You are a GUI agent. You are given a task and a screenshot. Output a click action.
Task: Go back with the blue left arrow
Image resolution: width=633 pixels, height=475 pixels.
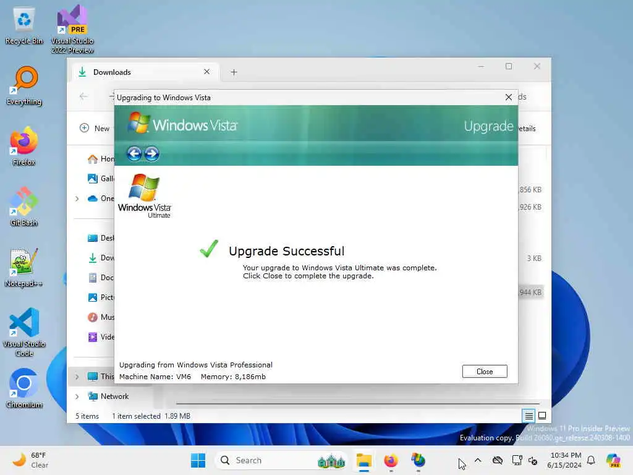pyautogui.click(x=134, y=153)
